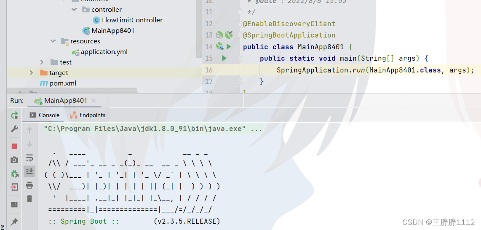
Task: Stop the running application with red square
Action: (14, 146)
